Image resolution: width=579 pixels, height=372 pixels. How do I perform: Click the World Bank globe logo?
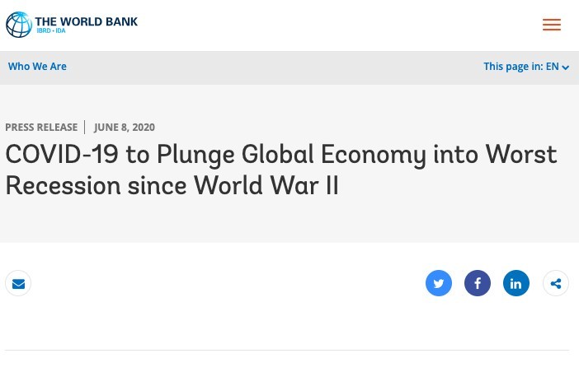click(19, 25)
